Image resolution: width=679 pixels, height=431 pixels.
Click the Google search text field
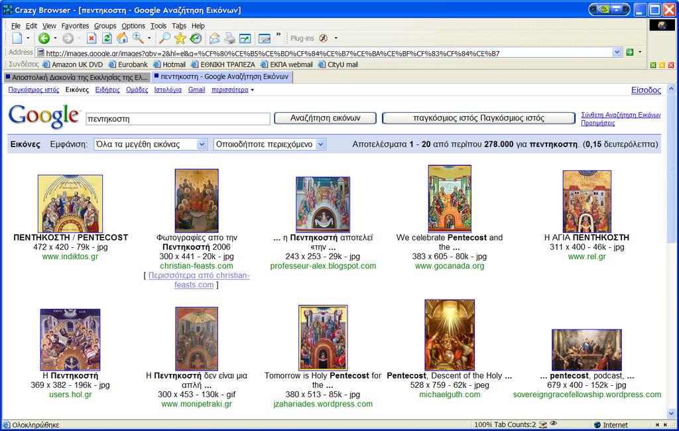[x=178, y=119]
